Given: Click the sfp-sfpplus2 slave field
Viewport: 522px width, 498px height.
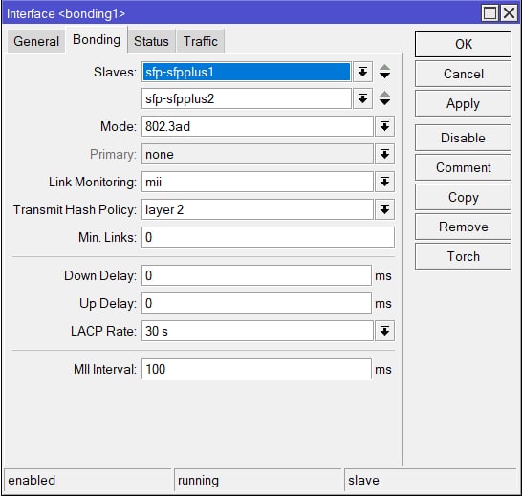Looking at the screenshot, I should 247,98.
